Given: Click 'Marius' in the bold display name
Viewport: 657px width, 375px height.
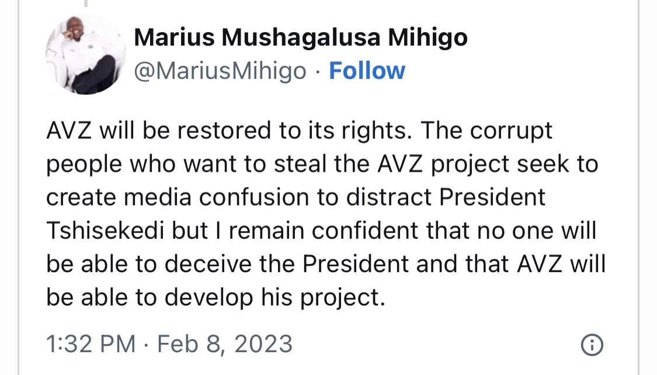Looking at the screenshot, I should click(x=174, y=37).
